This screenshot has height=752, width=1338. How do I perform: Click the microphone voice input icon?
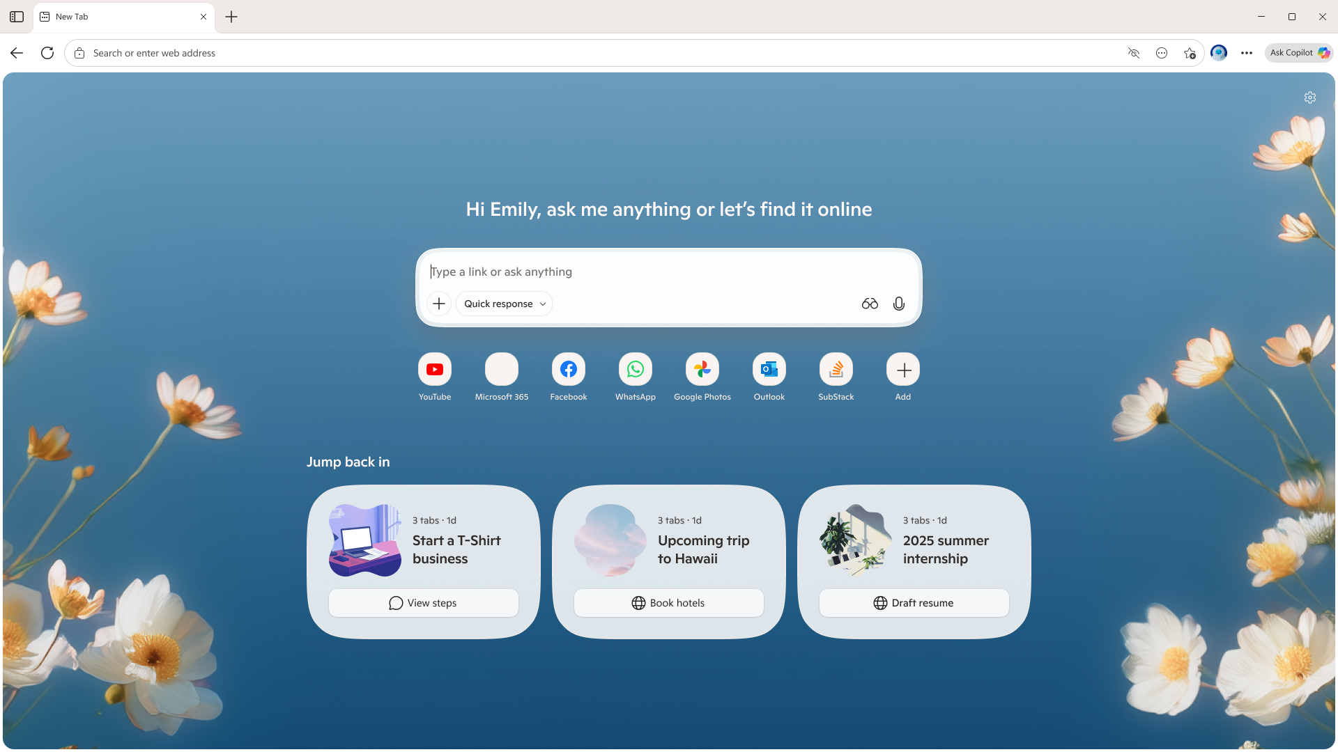point(899,304)
